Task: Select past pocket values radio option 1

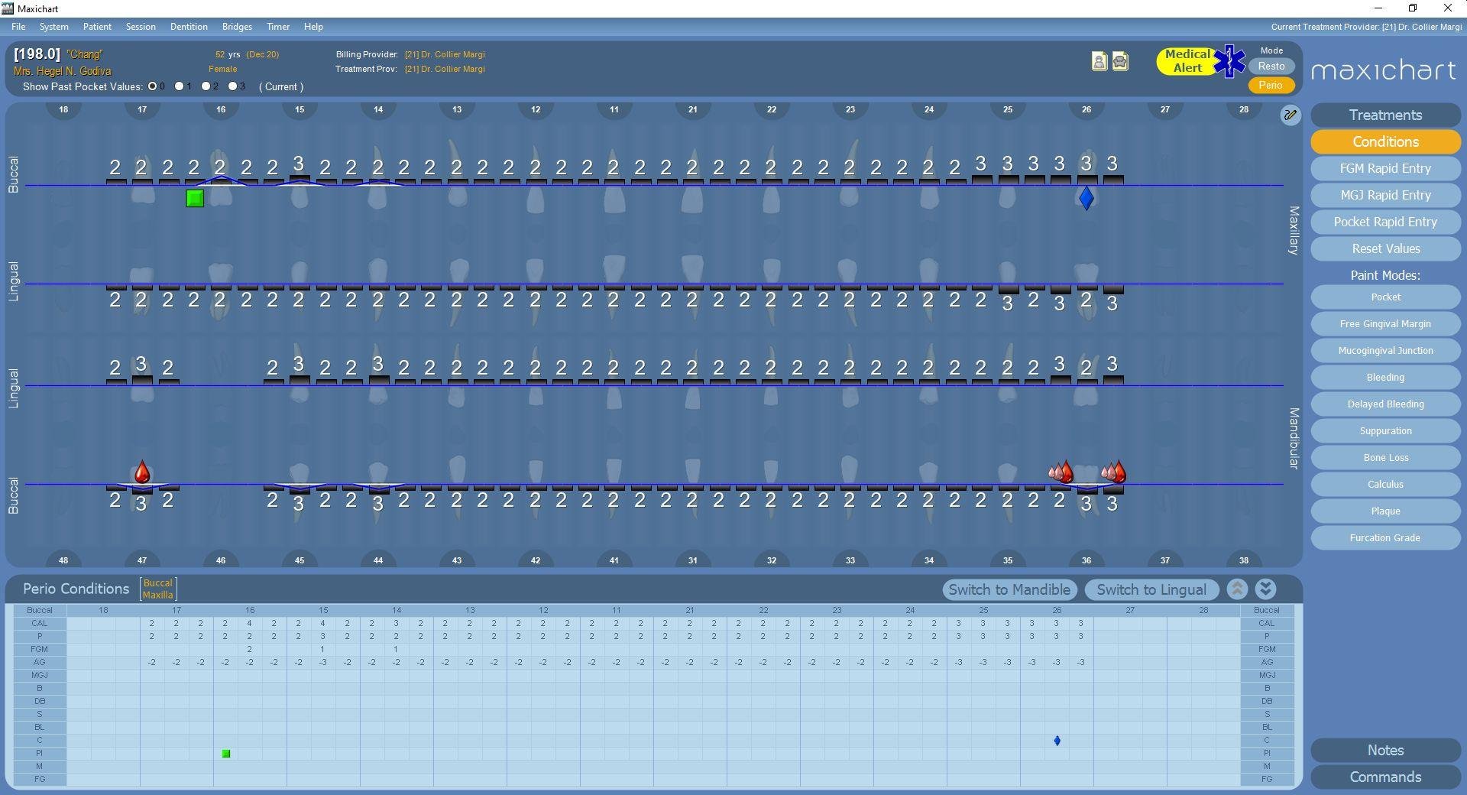Action: (x=180, y=86)
